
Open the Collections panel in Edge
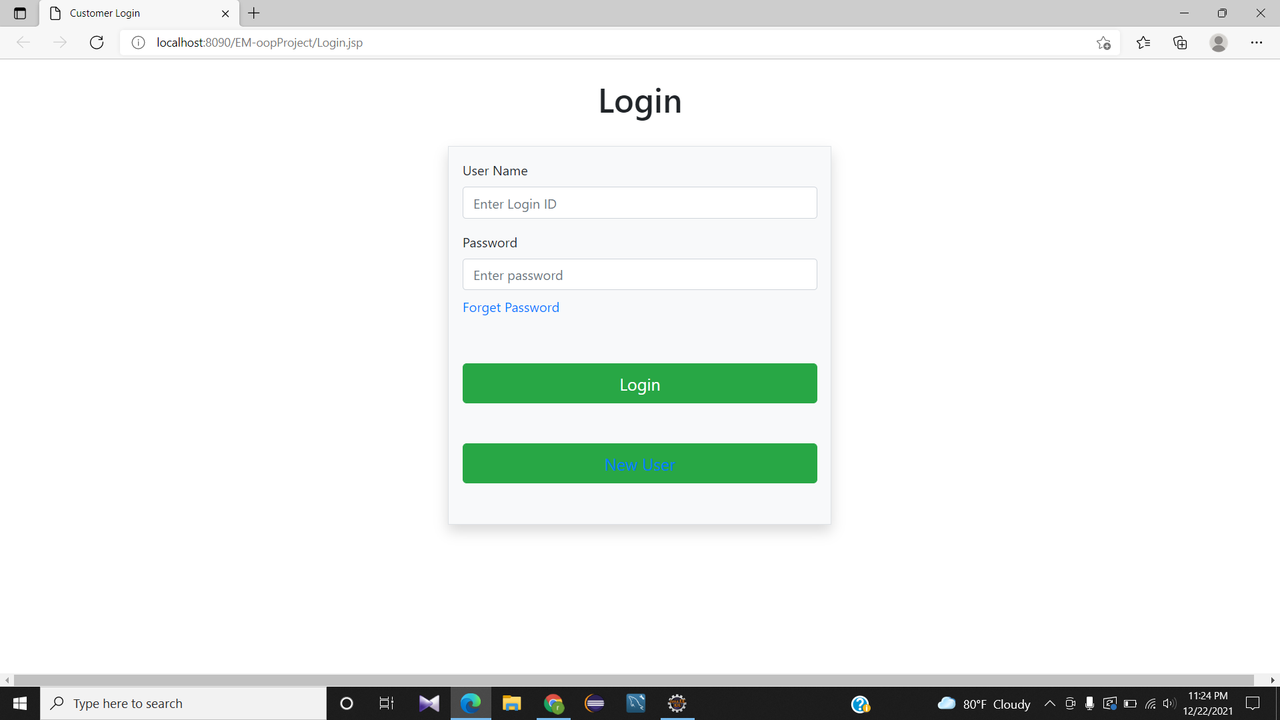1180,42
